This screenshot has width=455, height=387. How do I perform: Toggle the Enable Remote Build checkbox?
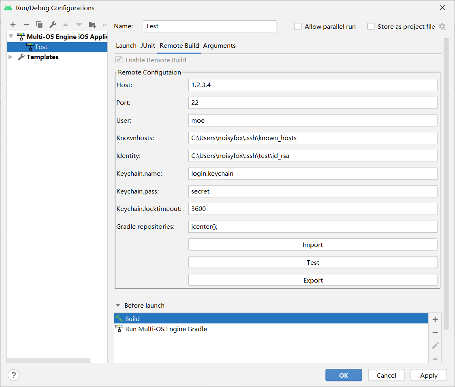pyautogui.click(x=119, y=60)
